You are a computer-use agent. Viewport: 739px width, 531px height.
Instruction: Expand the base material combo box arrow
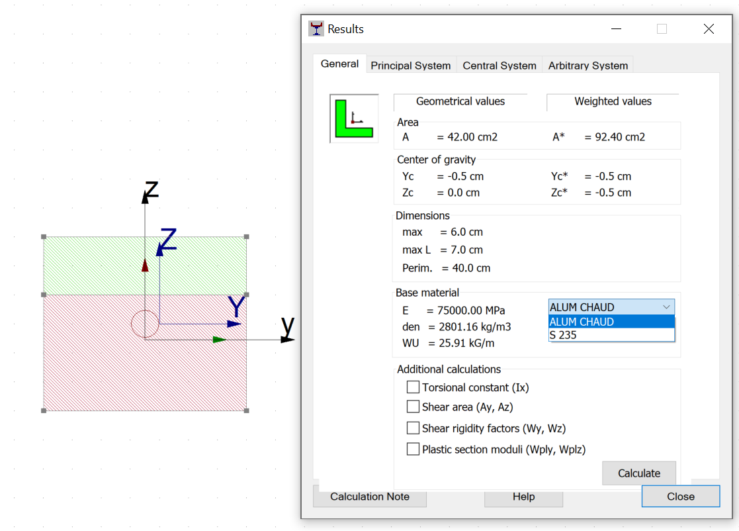666,307
